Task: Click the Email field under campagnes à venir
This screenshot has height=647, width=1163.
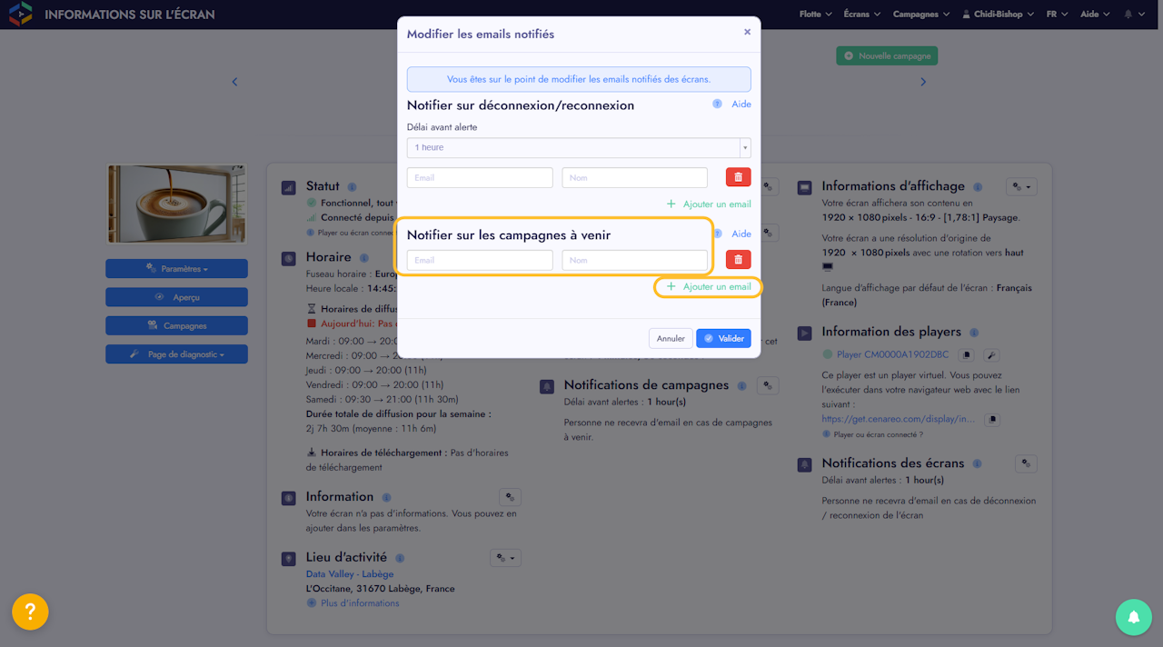Action: (x=480, y=260)
